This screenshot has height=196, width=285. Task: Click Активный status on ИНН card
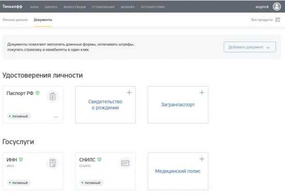pos(18,183)
